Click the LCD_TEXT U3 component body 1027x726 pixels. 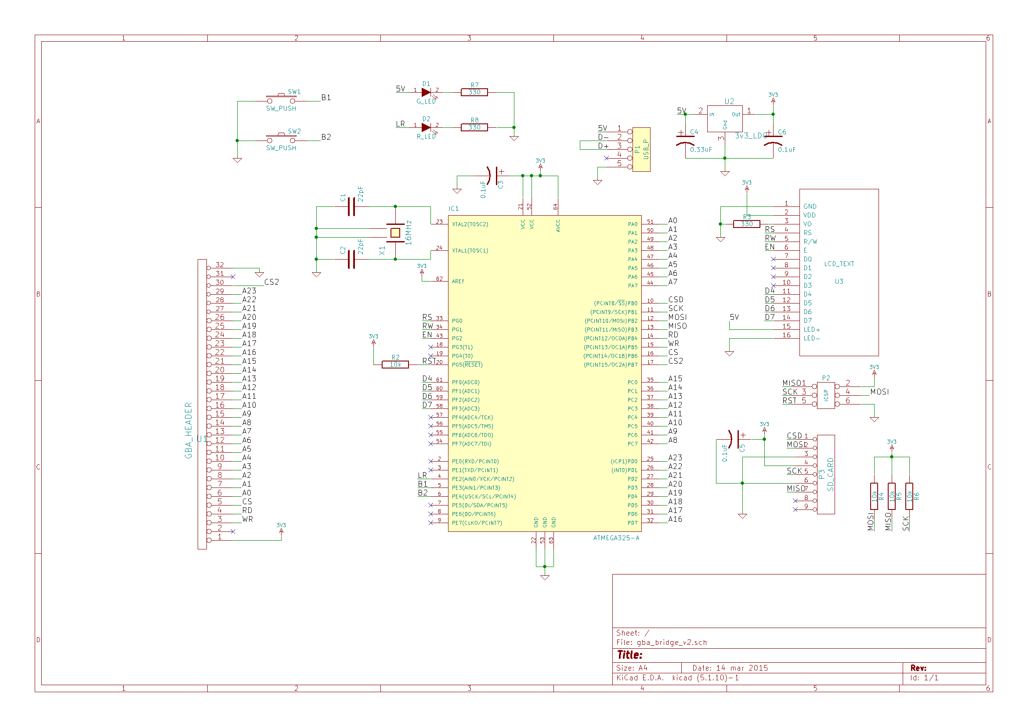(839, 273)
